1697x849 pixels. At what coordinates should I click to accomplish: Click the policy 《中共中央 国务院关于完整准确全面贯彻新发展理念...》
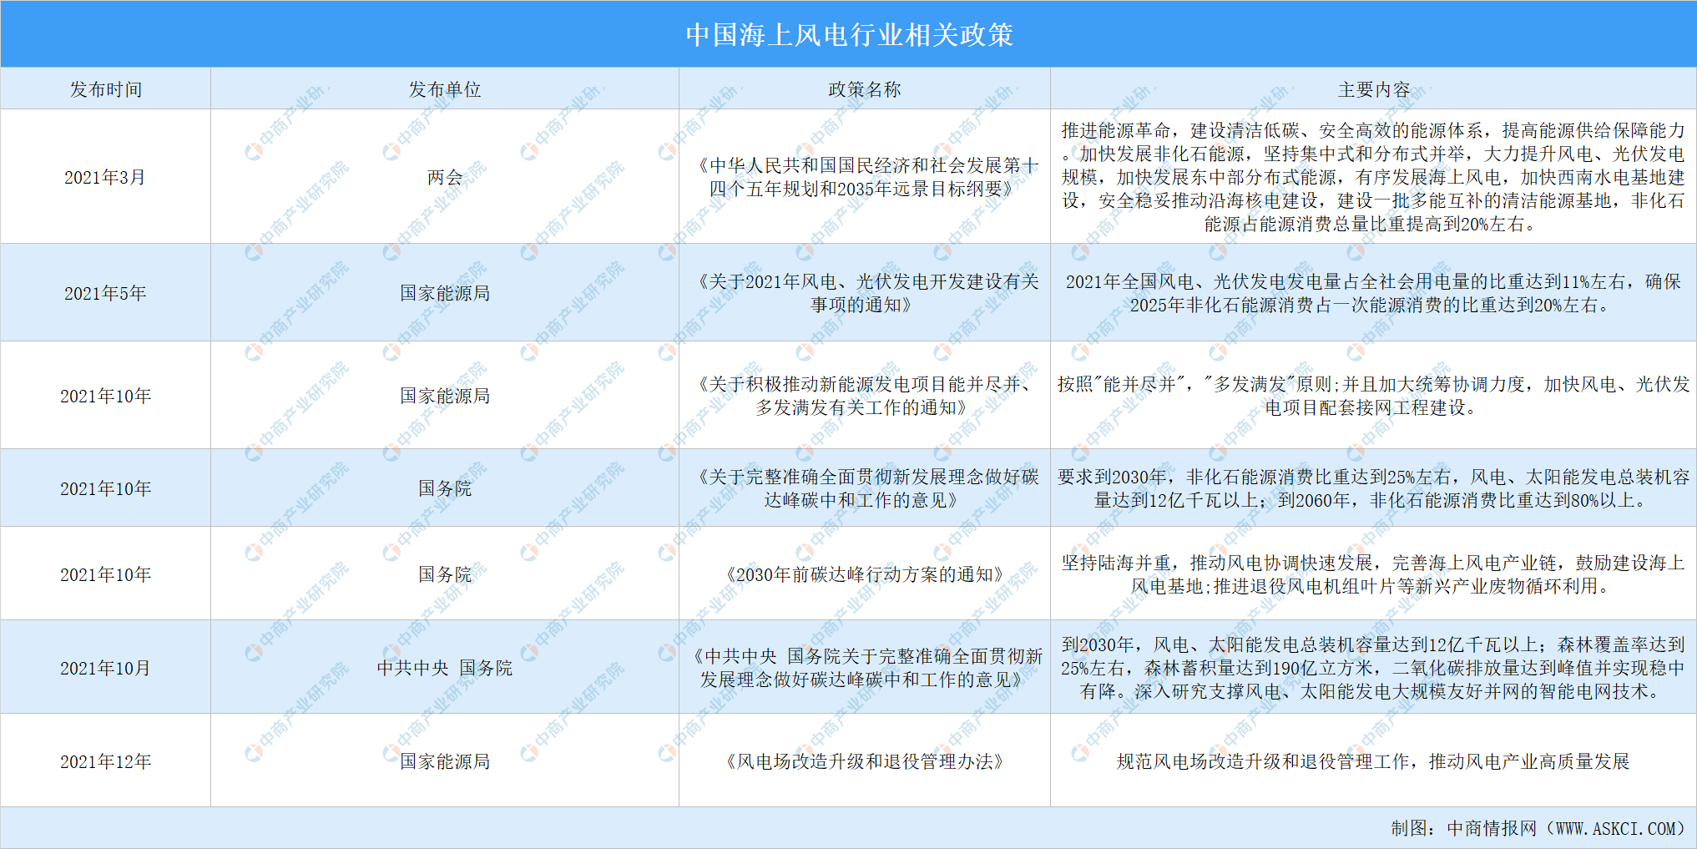coord(865,668)
